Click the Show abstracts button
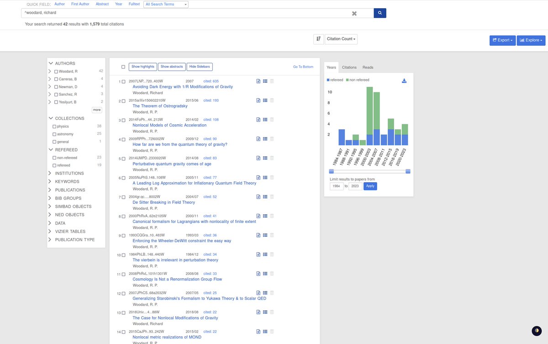 click(172, 67)
